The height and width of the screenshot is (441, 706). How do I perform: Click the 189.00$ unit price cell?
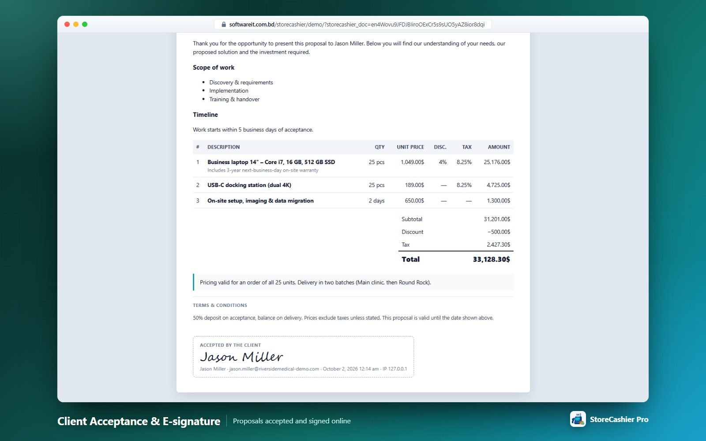414,185
